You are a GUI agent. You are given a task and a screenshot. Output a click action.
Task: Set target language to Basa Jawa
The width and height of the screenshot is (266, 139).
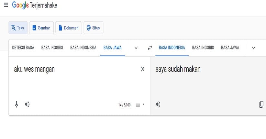tap(230, 48)
